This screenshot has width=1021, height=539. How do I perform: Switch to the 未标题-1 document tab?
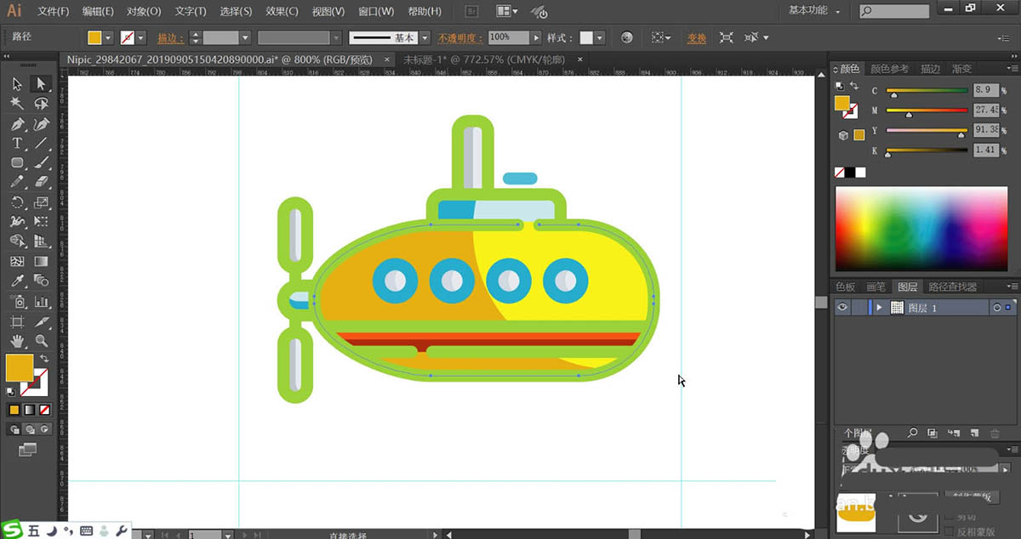click(485, 60)
